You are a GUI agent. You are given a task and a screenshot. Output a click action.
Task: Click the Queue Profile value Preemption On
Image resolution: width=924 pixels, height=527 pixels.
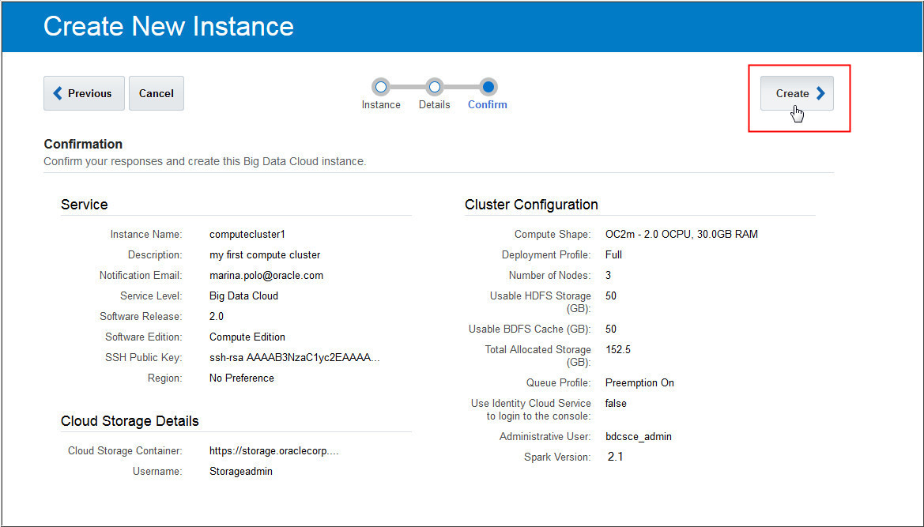click(639, 382)
